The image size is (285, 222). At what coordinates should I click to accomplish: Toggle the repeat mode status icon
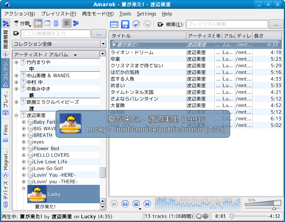point(199,216)
